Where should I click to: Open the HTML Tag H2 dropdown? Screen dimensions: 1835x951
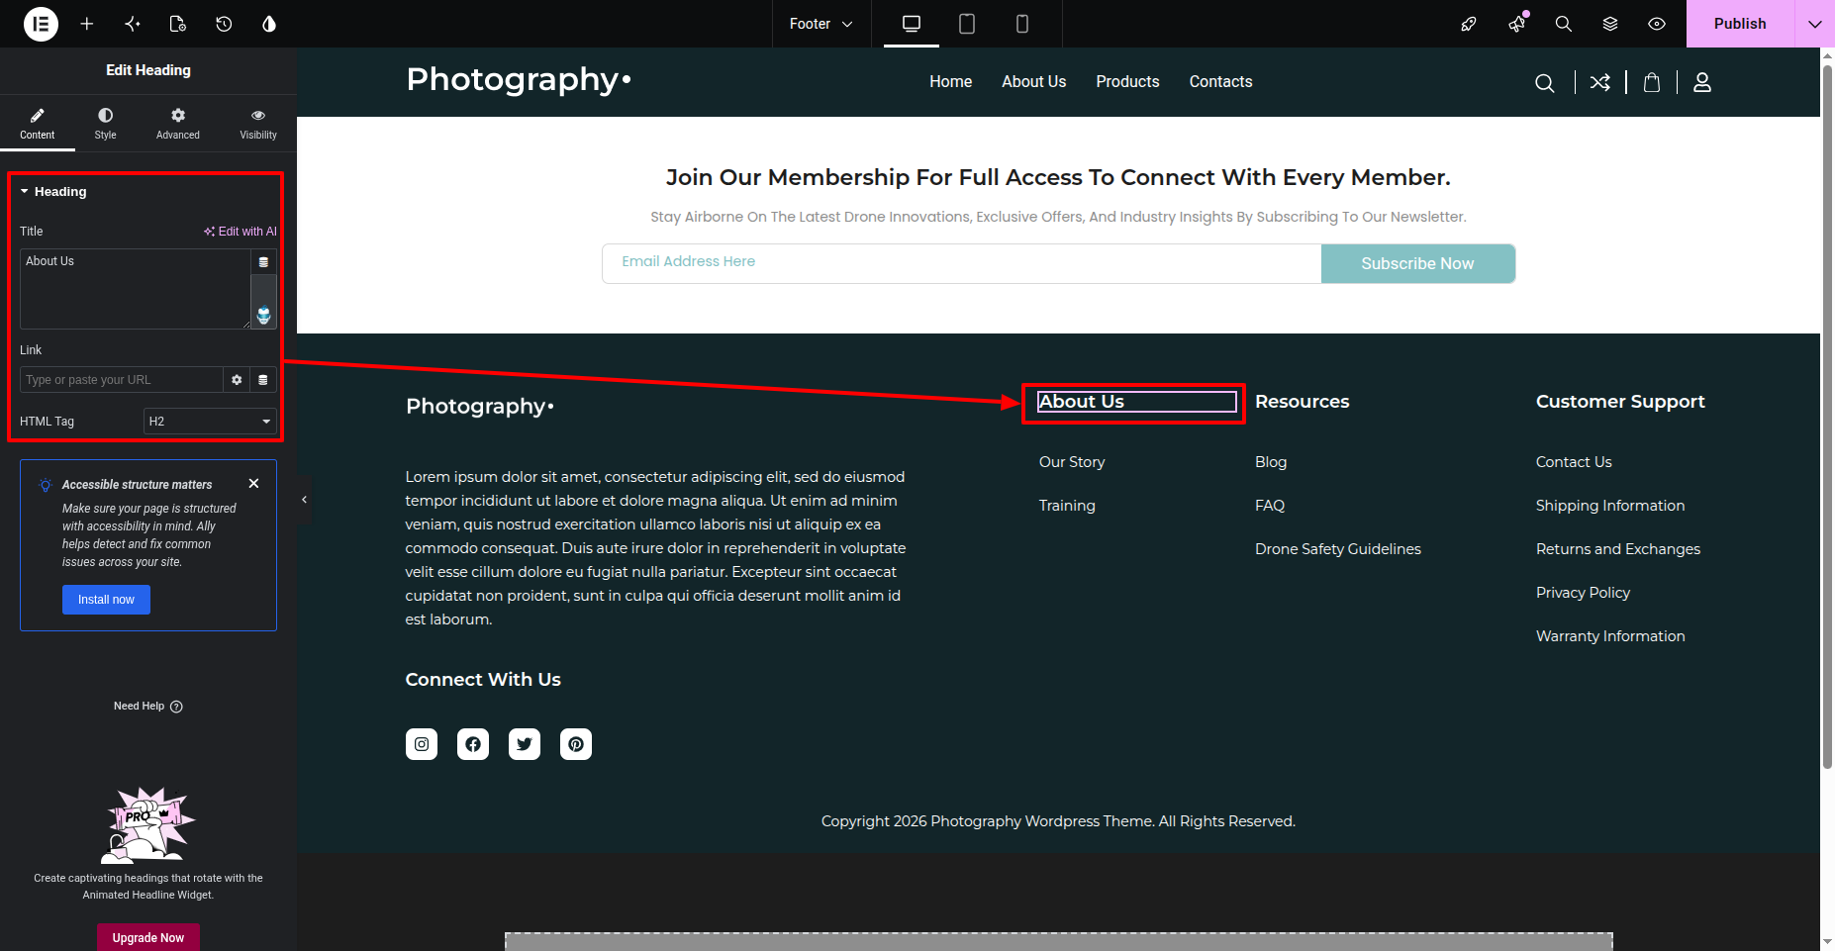[210, 422]
